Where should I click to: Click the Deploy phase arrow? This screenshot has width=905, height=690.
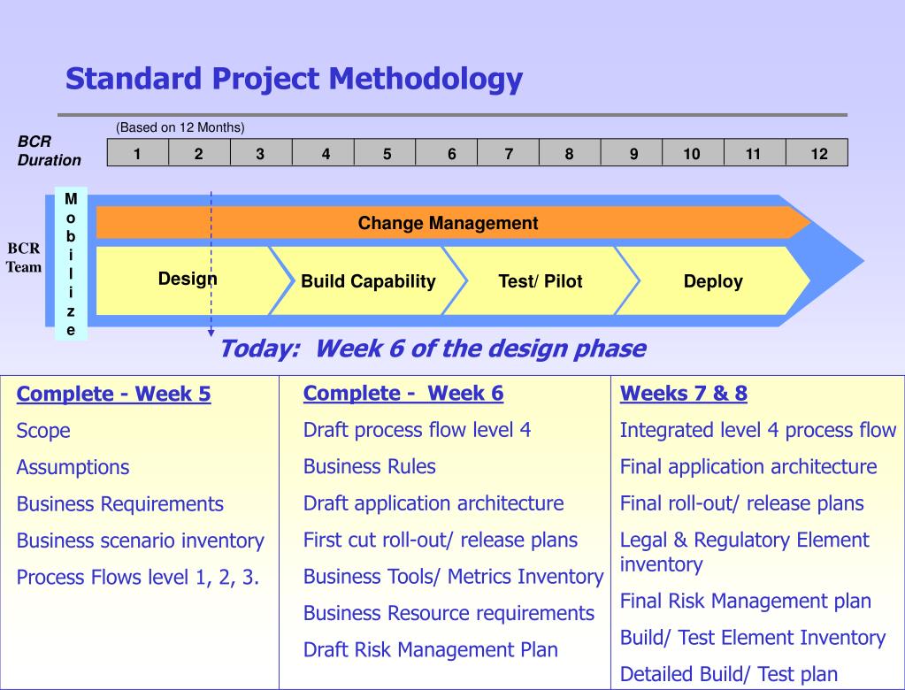pyautogui.click(x=713, y=281)
